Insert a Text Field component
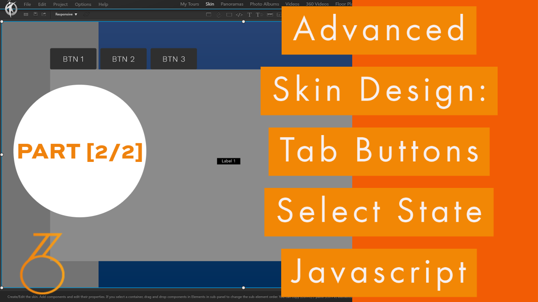 coord(259,14)
